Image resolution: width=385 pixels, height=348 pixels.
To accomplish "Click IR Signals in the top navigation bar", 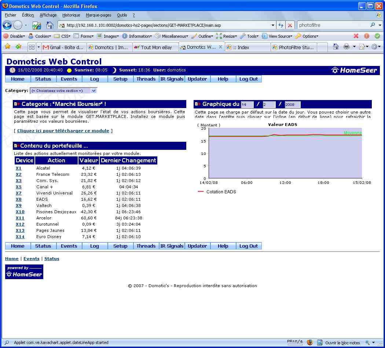I will click(x=172, y=79).
